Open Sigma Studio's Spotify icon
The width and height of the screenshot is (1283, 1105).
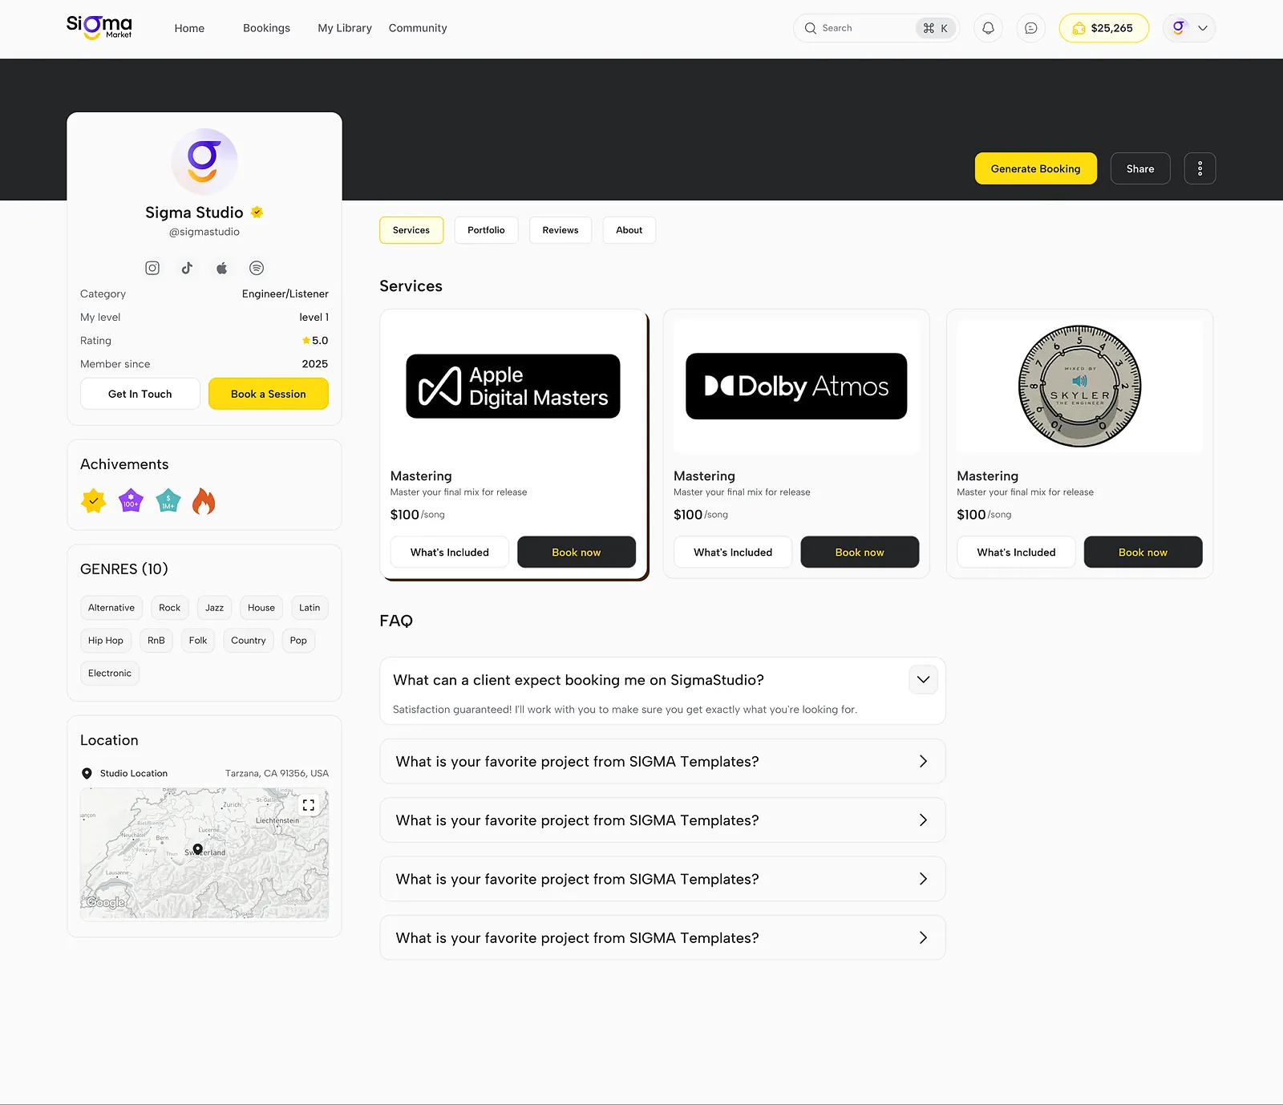pos(257,268)
